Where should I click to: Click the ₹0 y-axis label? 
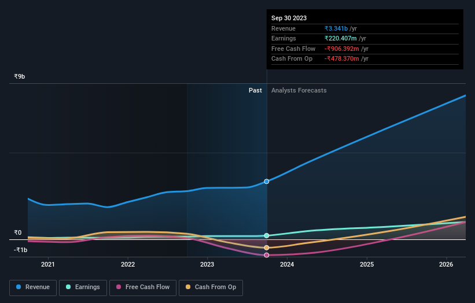click(x=18, y=232)
